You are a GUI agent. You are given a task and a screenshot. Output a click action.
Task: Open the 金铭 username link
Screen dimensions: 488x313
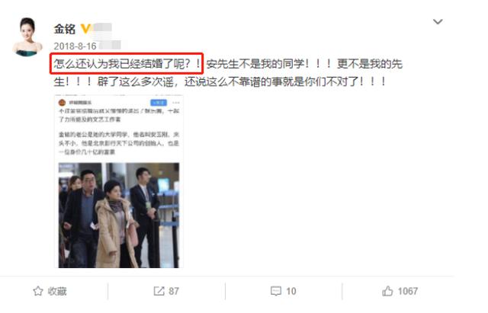point(65,29)
